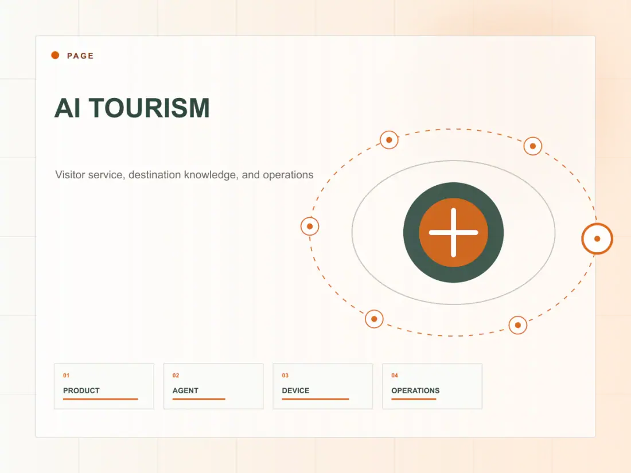
Task: Open the 03 DEVICE card
Action: 323,386
